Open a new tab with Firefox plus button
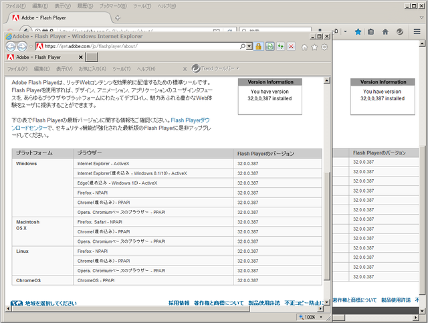Screen dimensions: 428x323 tap(118, 18)
